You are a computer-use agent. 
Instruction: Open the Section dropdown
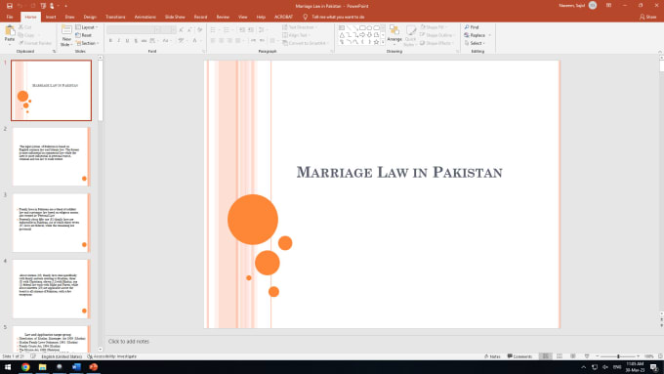tap(87, 43)
